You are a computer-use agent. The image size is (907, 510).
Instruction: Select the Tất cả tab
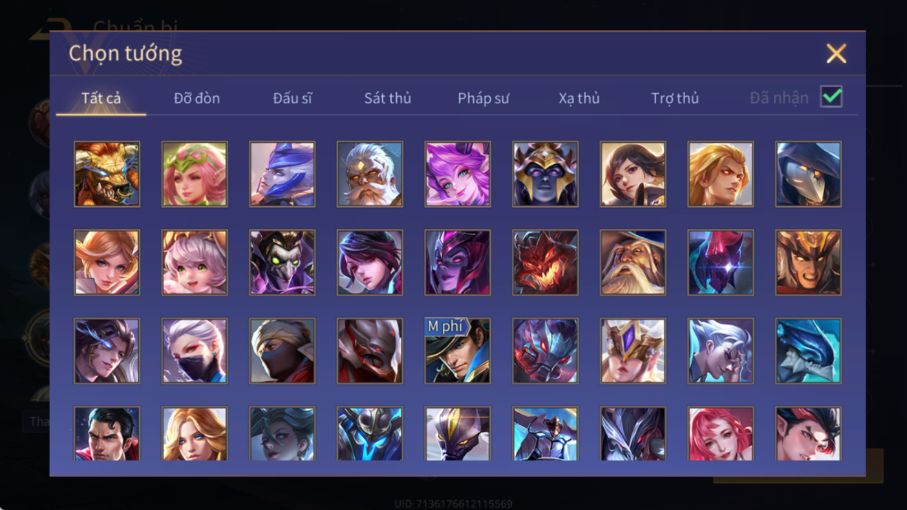click(x=101, y=98)
